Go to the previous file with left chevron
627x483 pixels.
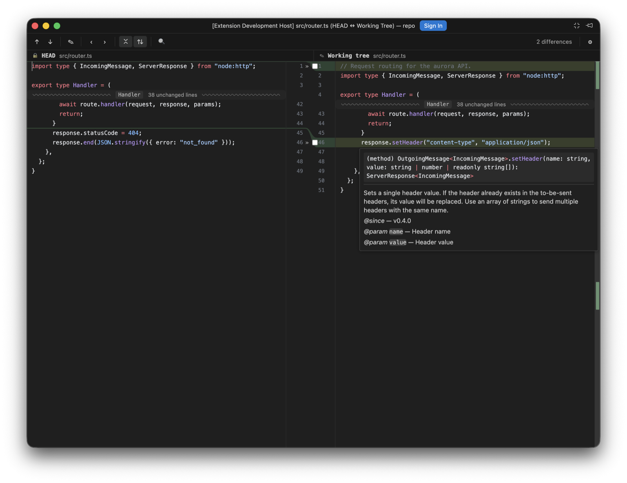[91, 42]
